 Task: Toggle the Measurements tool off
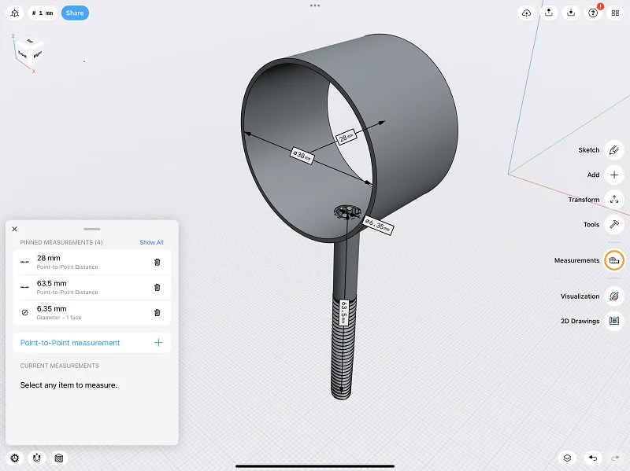click(x=614, y=260)
